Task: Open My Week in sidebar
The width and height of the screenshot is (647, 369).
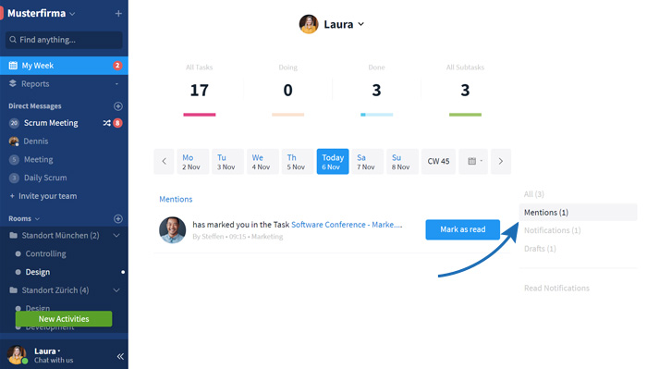Action: pos(64,66)
